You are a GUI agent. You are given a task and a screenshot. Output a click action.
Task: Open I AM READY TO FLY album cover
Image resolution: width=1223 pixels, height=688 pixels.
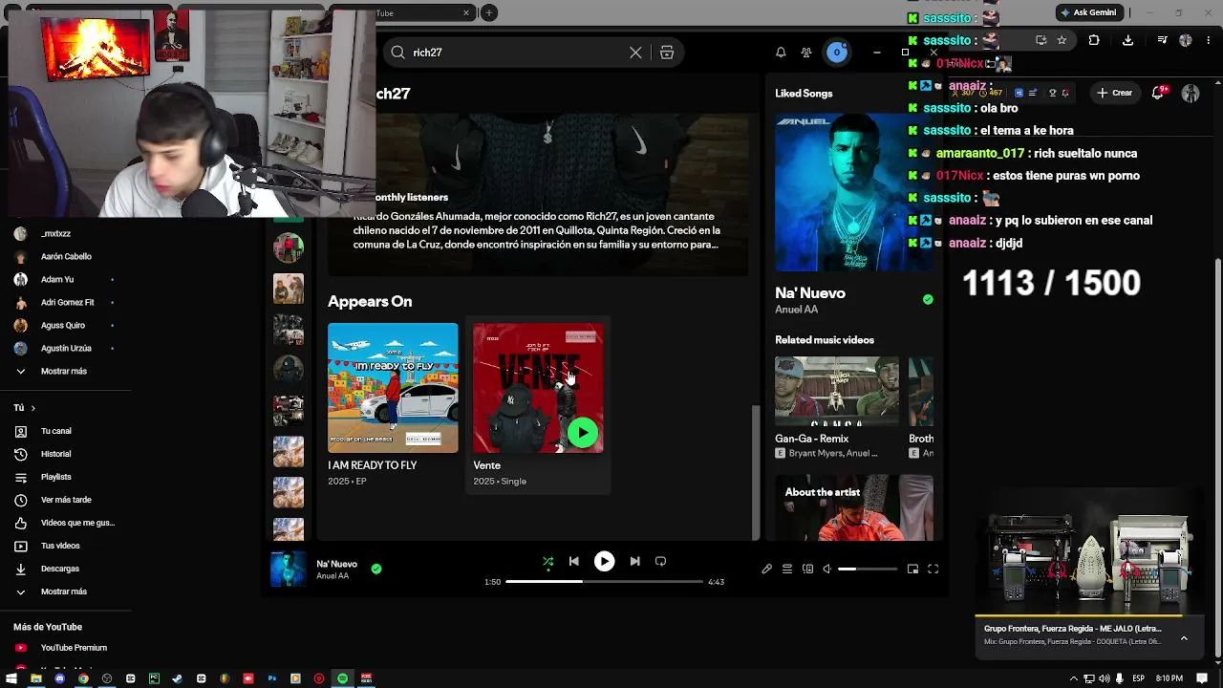393,388
